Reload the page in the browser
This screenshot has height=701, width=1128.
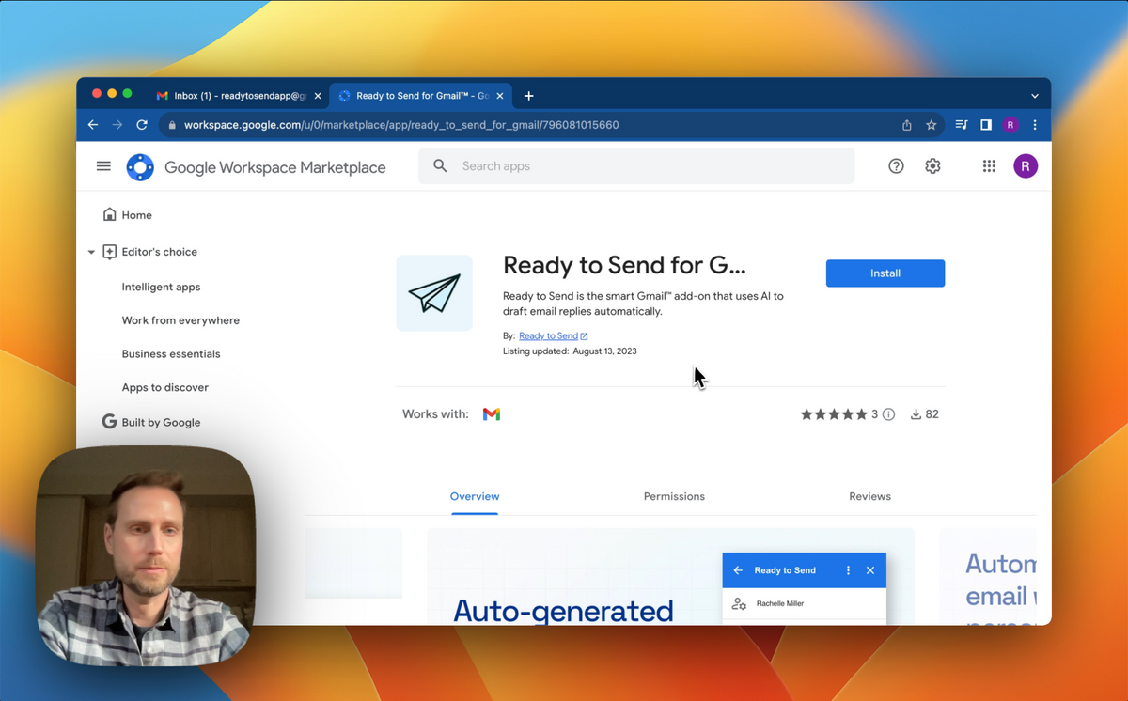click(x=142, y=125)
